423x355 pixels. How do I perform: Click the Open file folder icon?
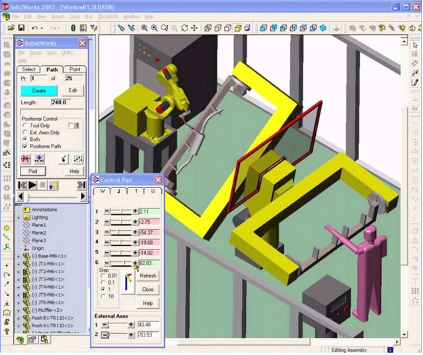click(x=11, y=28)
